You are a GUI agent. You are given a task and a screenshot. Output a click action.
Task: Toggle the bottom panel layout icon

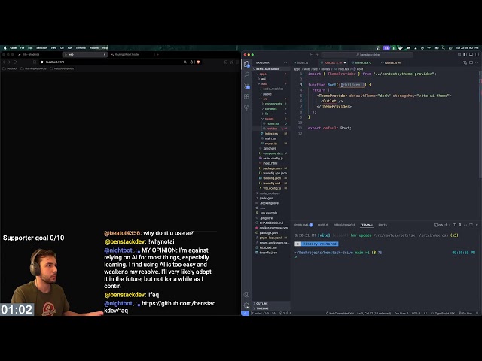471,55
